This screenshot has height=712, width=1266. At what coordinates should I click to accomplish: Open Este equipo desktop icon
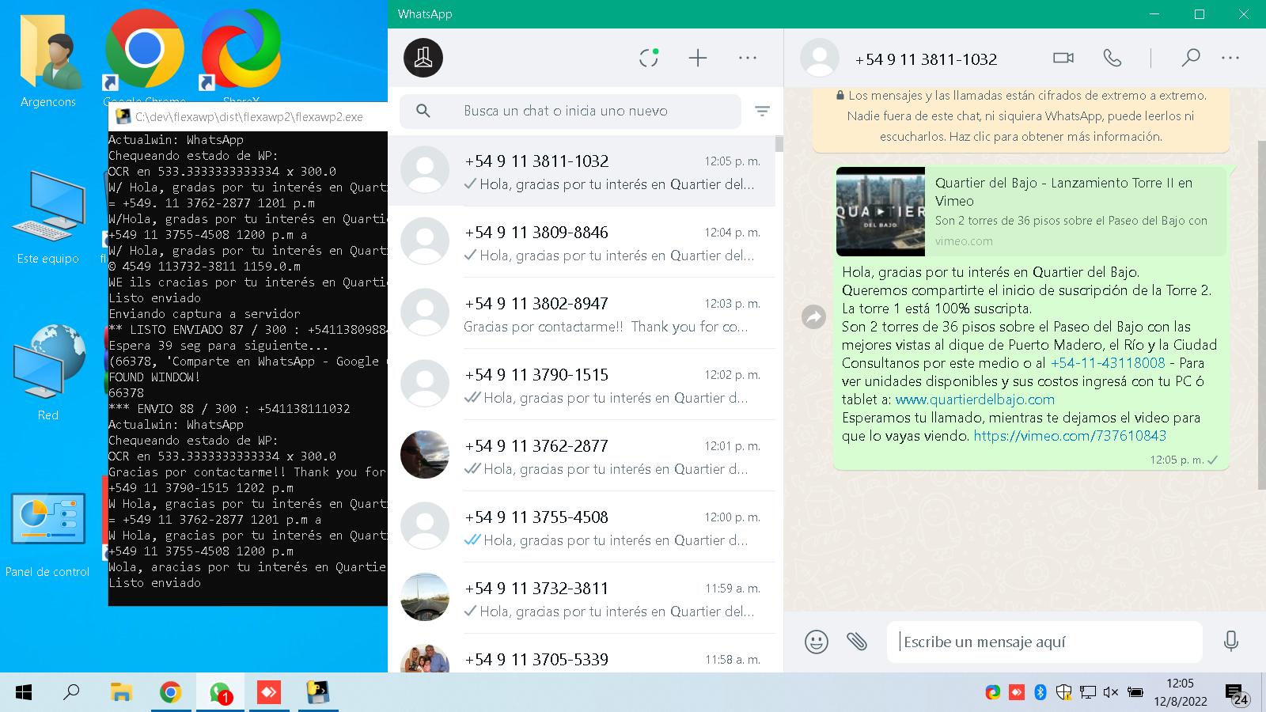click(x=48, y=218)
